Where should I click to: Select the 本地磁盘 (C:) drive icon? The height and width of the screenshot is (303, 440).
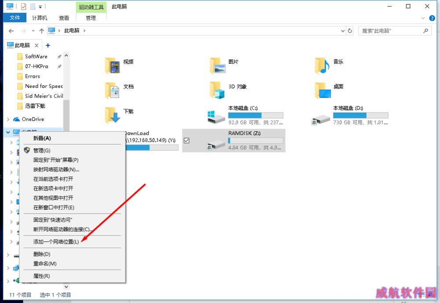pyautogui.click(x=216, y=117)
